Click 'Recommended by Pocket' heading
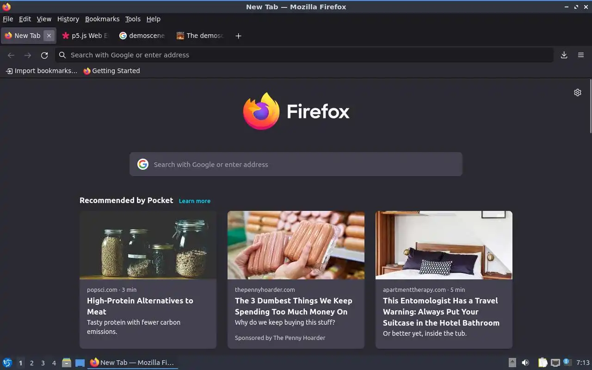Viewport: 592px width, 370px height. point(126,200)
